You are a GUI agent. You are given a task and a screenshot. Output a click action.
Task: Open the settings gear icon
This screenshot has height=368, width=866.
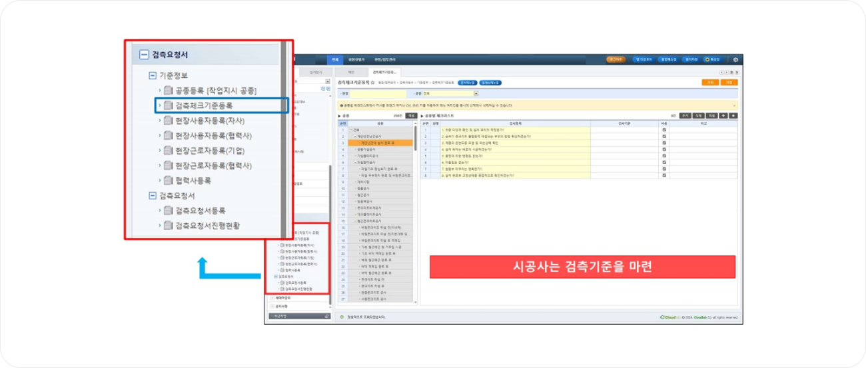[x=735, y=59]
